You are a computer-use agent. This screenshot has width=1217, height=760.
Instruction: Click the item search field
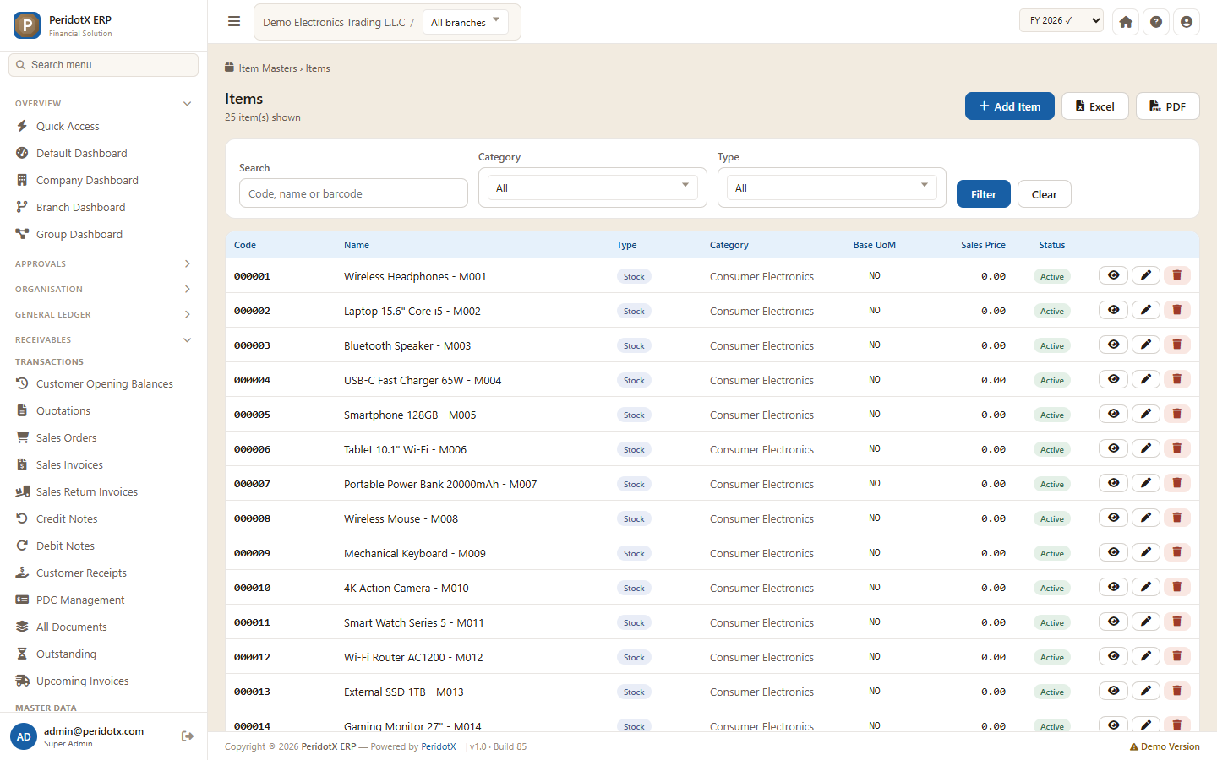click(353, 193)
